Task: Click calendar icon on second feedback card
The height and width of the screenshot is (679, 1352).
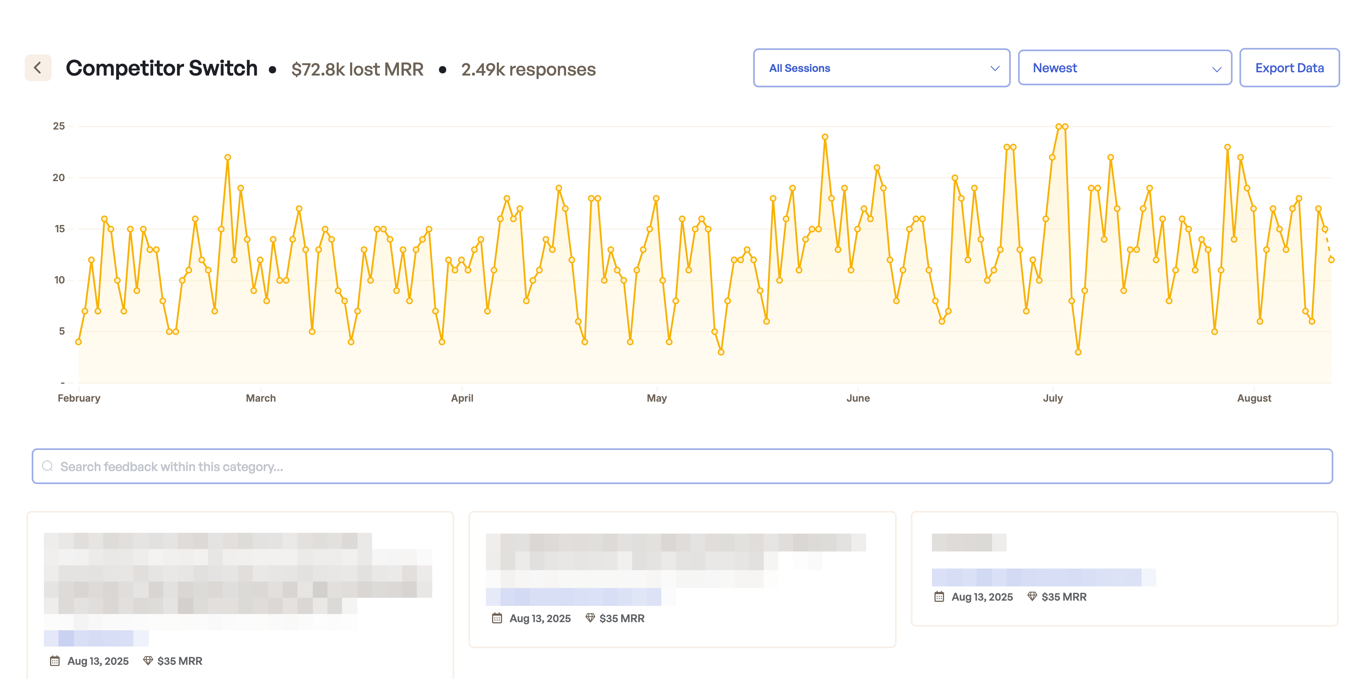Action: pos(496,618)
